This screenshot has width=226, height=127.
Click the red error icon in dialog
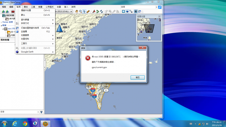pos(88,58)
